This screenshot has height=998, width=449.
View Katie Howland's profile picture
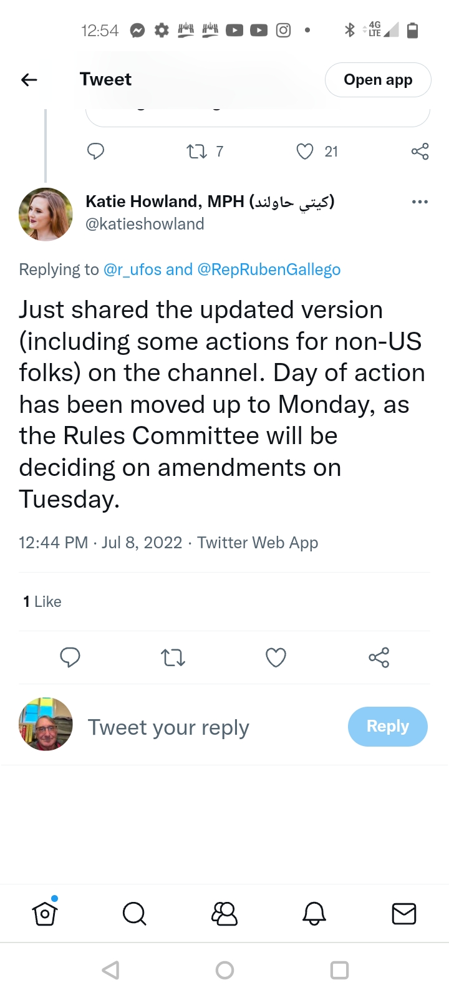46,214
